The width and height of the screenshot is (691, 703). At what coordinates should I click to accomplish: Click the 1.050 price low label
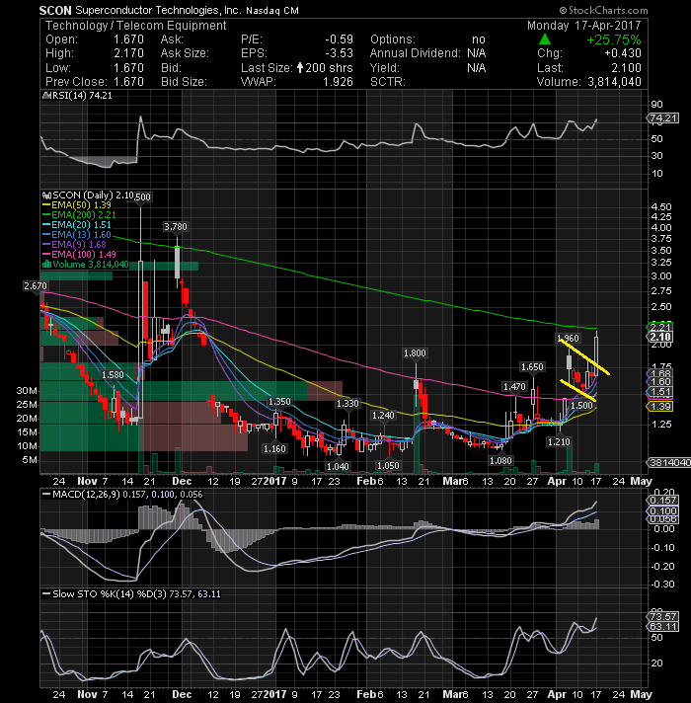coord(388,465)
